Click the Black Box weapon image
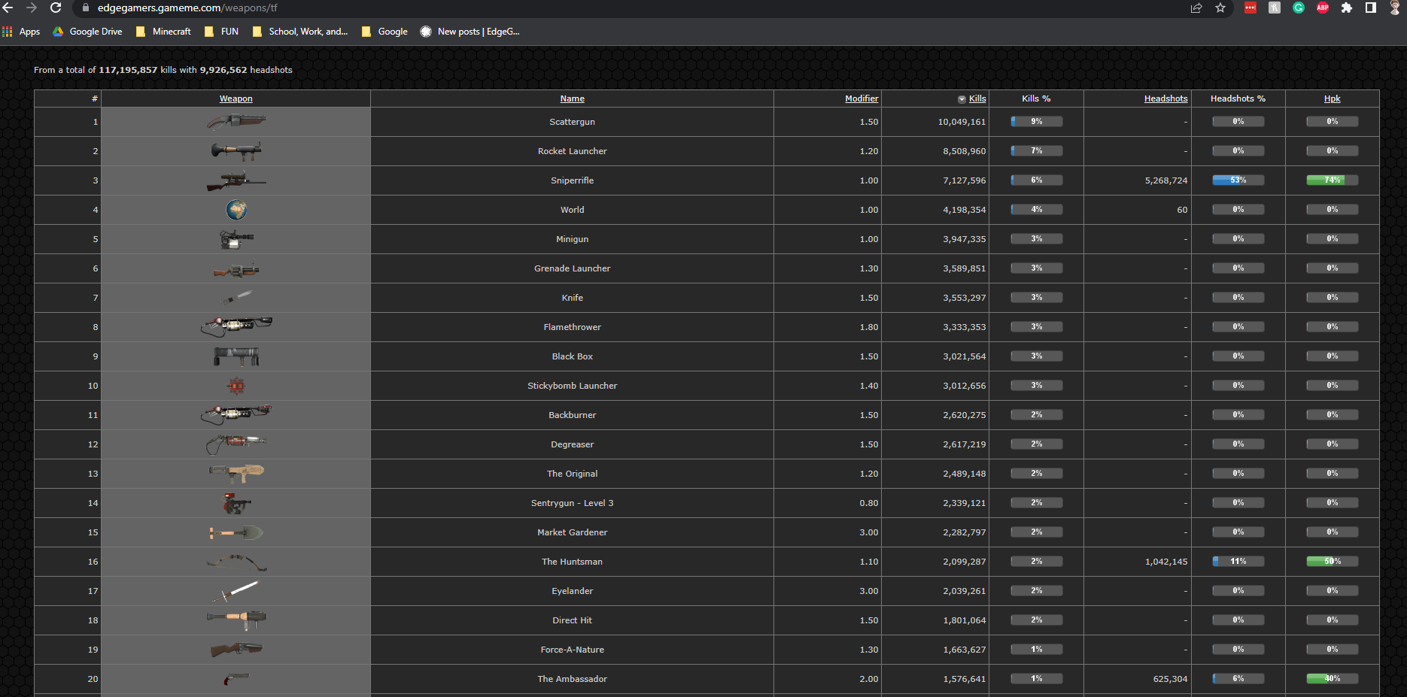This screenshot has height=697, width=1407. pyautogui.click(x=236, y=356)
